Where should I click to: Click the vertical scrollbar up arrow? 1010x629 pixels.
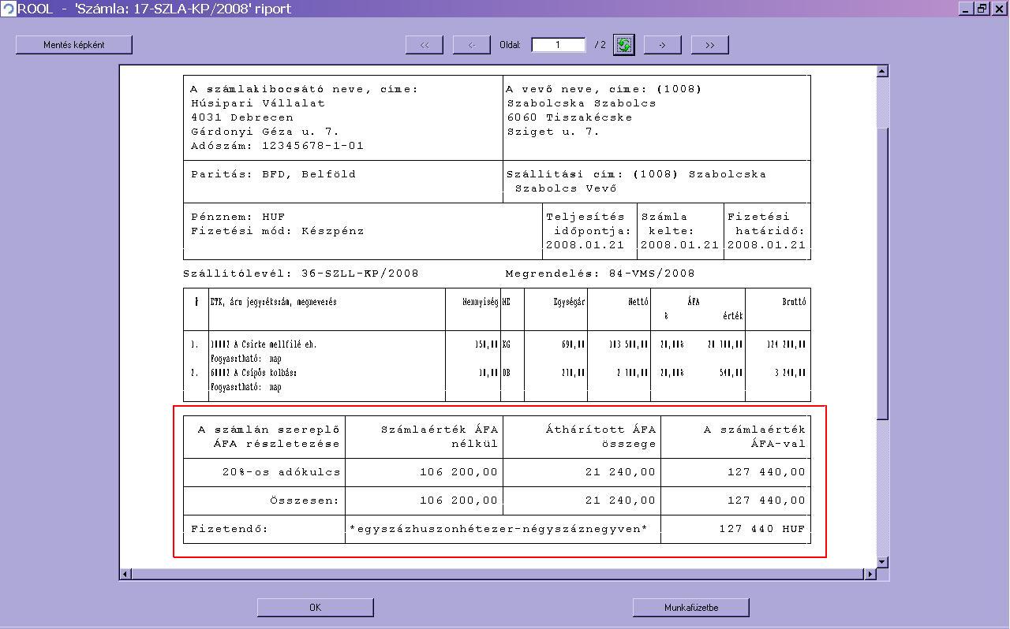(x=882, y=72)
